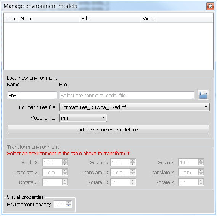Click the Name field containing Env_0
This screenshot has width=217, height=216.
[32, 95]
